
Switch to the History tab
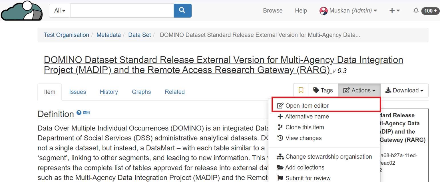109,92
